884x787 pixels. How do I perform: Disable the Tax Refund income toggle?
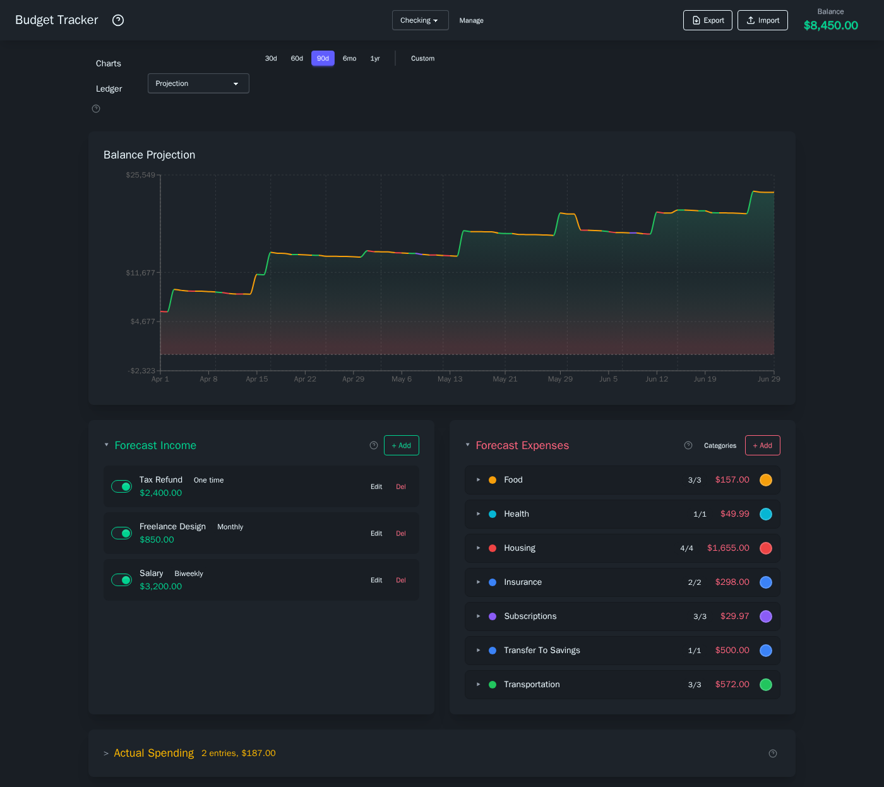point(121,486)
